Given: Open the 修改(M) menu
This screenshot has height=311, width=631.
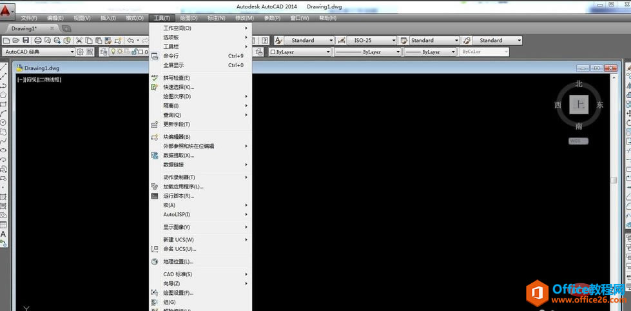Looking at the screenshot, I should (x=244, y=18).
